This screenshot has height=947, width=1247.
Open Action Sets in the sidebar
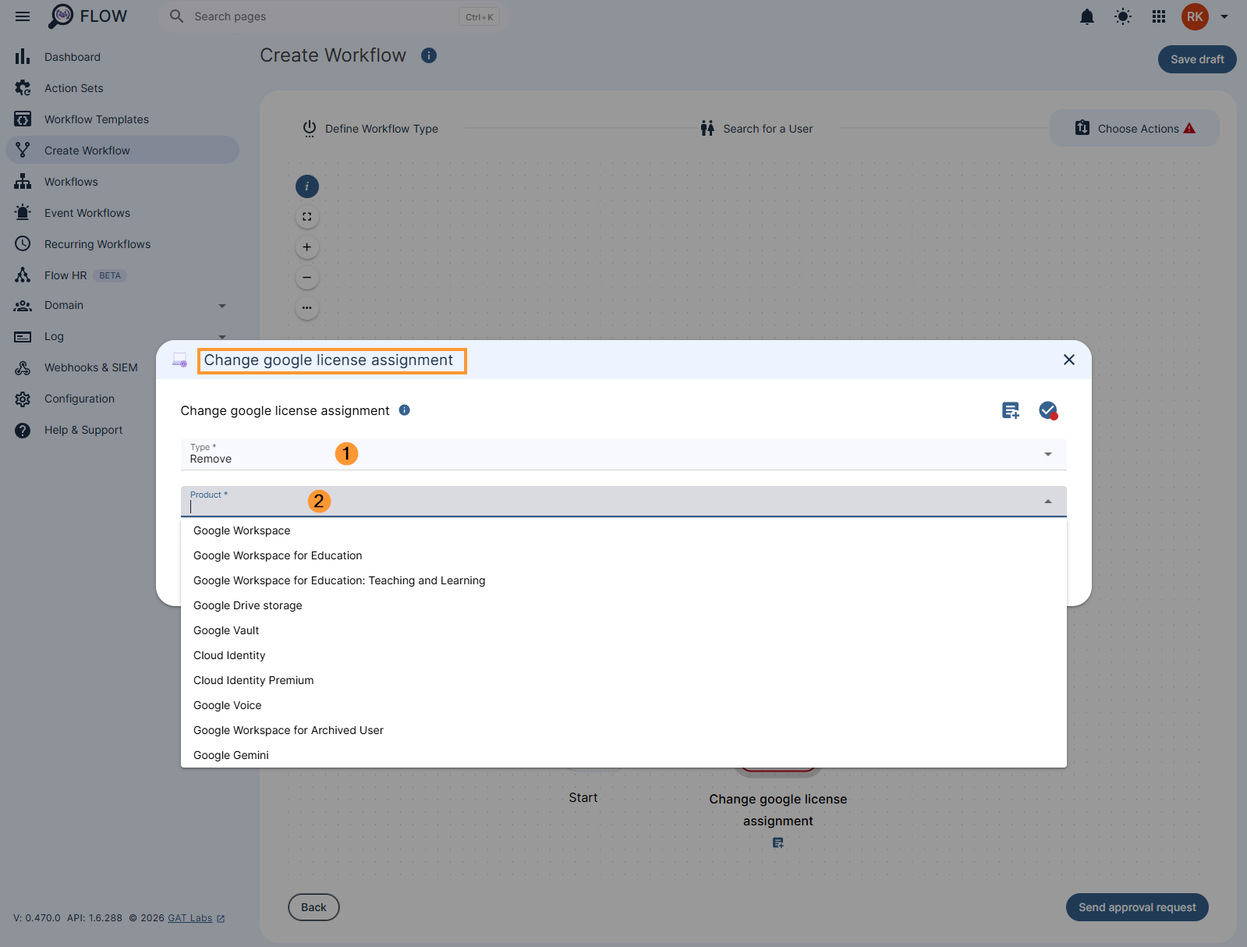122,88
